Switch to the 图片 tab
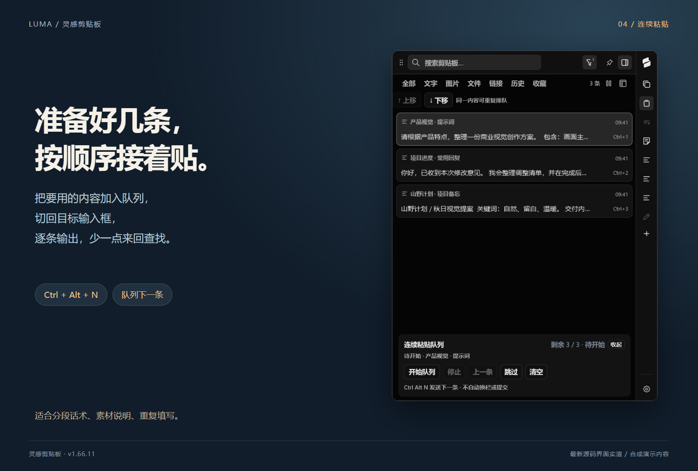This screenshot has height=471, width=698. pos(452,83)
